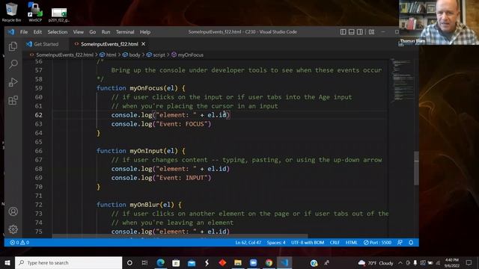Expand the script breadcrumb segment

[x=156, y=55]
